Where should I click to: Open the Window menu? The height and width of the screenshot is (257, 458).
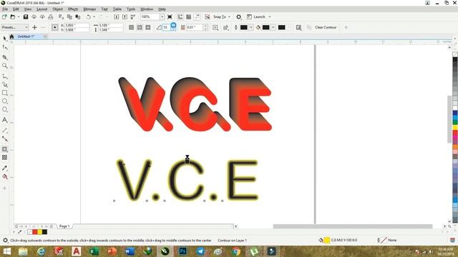[x=147, y=9]
